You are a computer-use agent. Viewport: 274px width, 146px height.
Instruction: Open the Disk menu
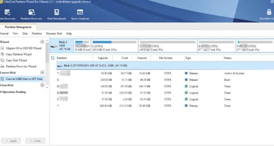[x=25, y=33]
